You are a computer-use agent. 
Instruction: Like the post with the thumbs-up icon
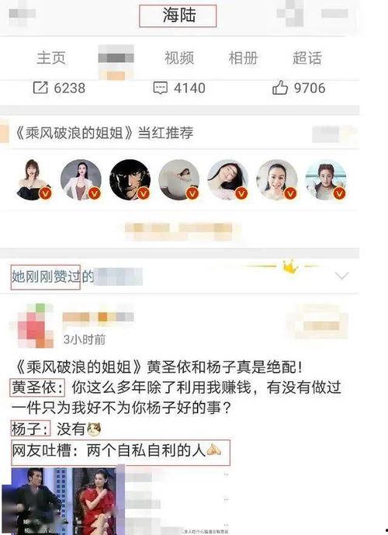click(280, 88)
